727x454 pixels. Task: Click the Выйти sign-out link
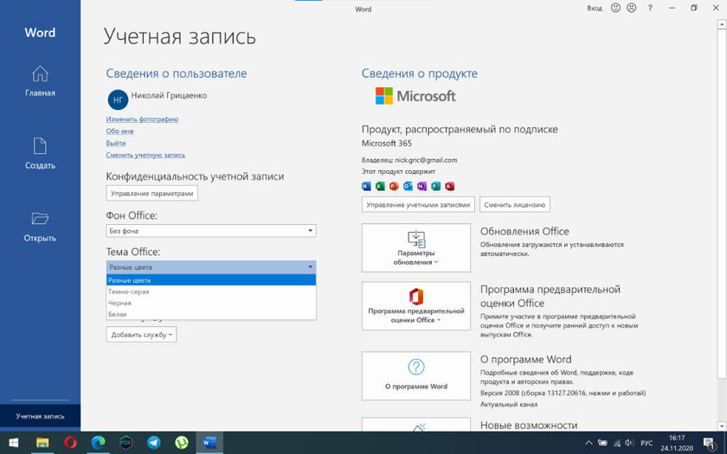pos(115,144)
